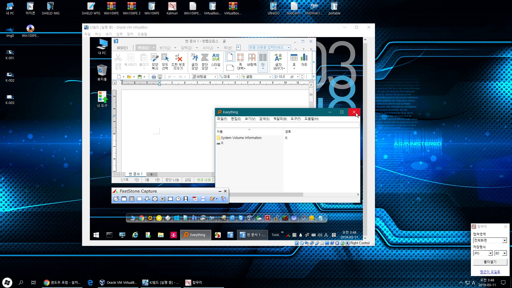The image size is (512, 288).
Task: Capture full screen with FastStone
Action: 155,199
